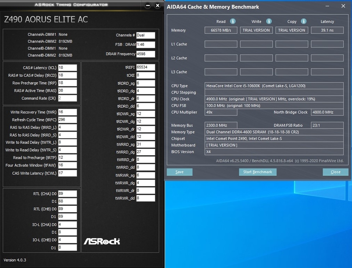Select the CAS Write Latency (tCWL) field
352x268 pixels.
point(67,173)
